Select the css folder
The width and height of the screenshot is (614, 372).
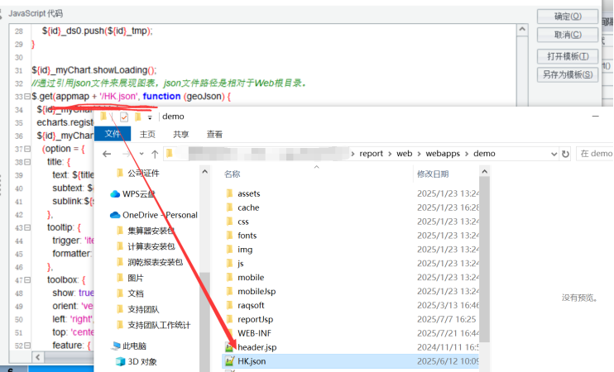tap(242, 222)
